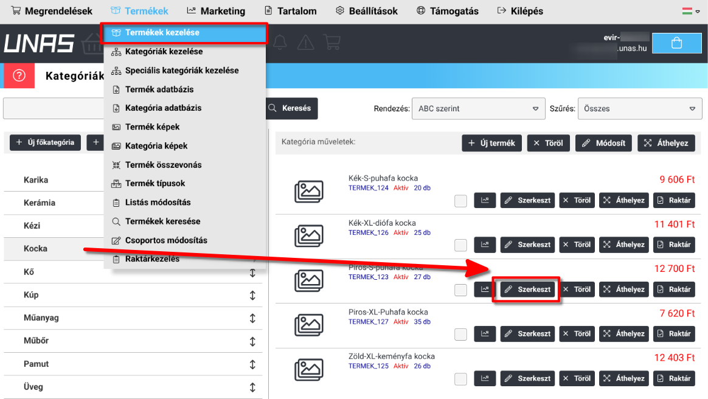Select Termék képek menu entry

pyautogui.click(x=184, y=127)
